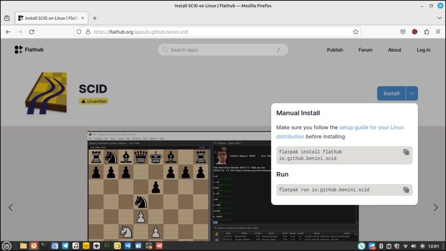Open Visual Studio Code in taskbar
The width and height of the screenshot is (446, 251).
pos(128,246)
